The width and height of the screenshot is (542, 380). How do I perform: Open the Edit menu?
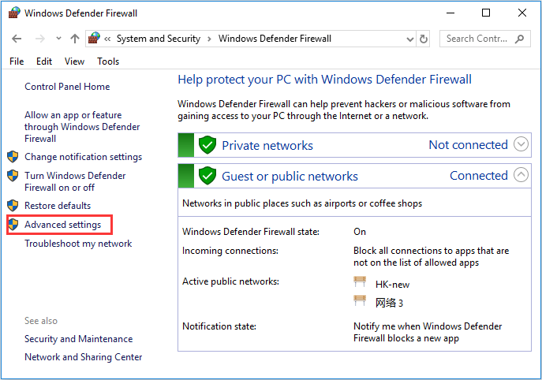click(x=44, y=61)
